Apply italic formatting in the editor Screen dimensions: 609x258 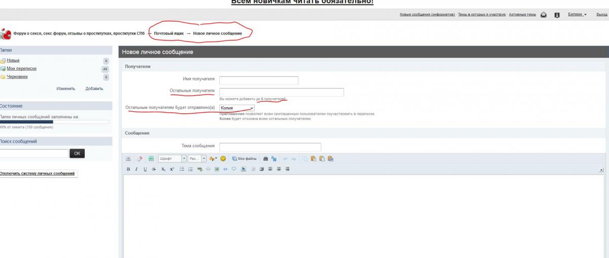tap(137, 169)
